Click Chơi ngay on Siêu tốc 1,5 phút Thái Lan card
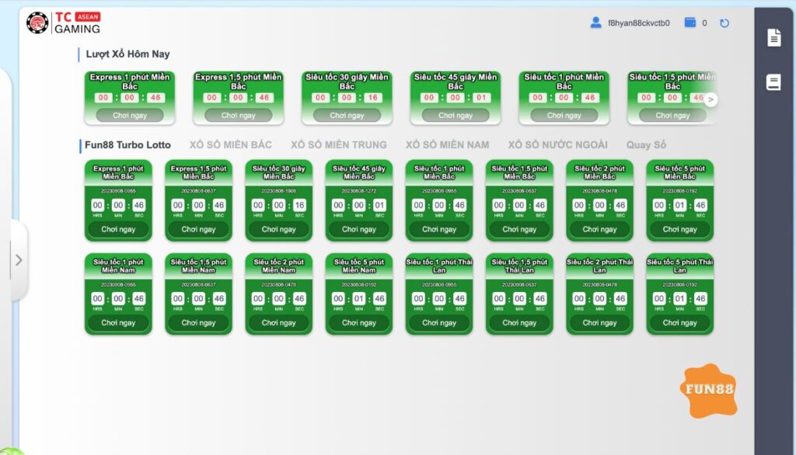 [519, 322]
